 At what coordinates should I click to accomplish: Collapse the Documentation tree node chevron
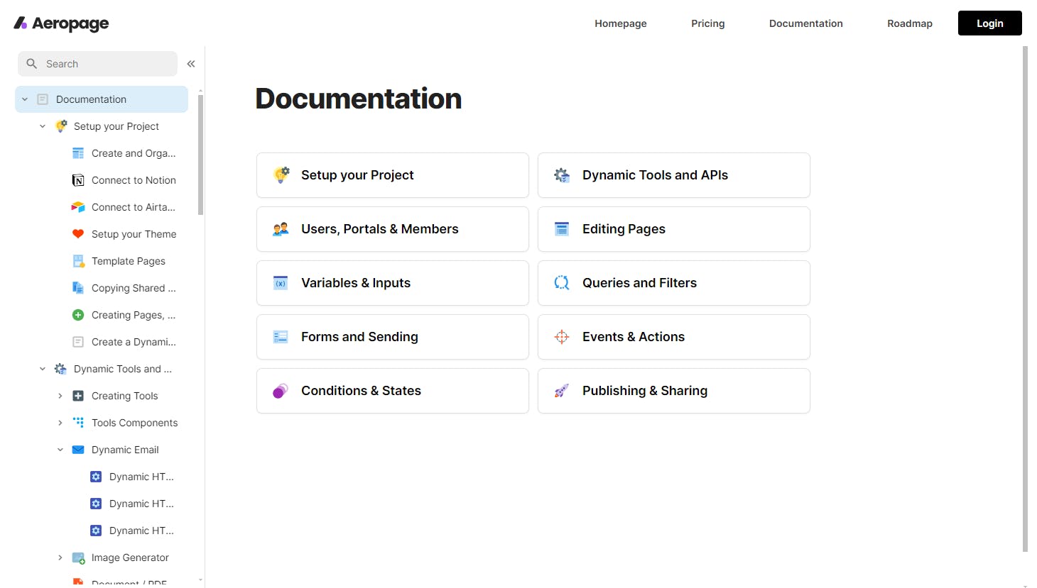(x=25, y=99)
